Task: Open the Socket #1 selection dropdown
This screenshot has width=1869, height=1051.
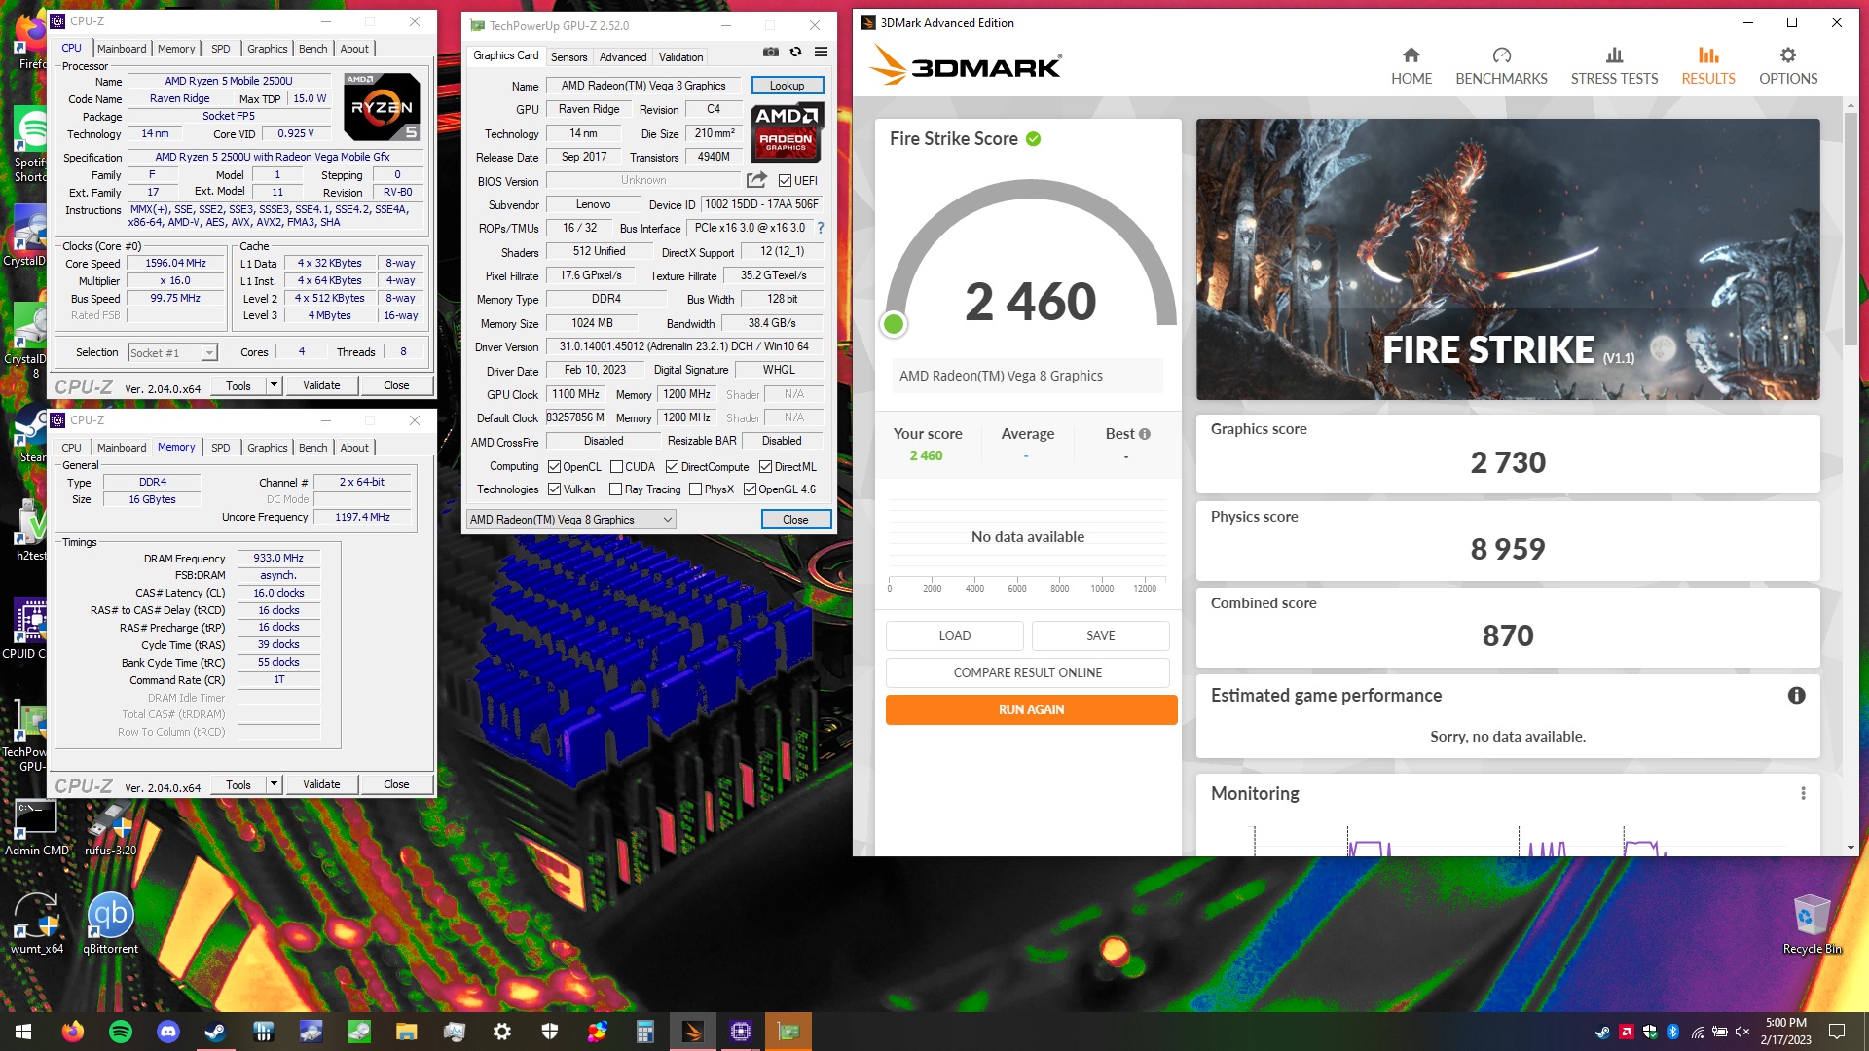Action: pos(172,353)
